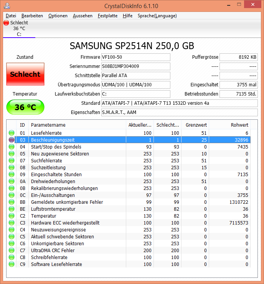Select the Neu zugewiesene Sektoren row name
The image size is (264, 284).
click(60, 154)
